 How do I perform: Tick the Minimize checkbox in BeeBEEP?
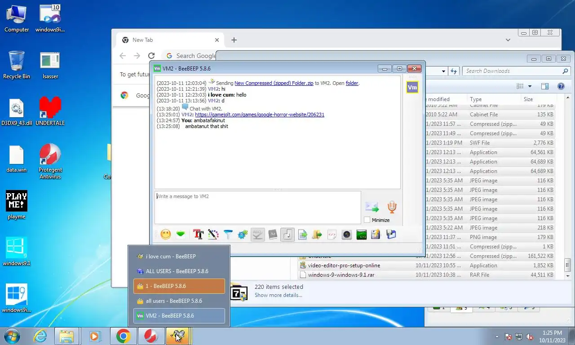[367, 220]
